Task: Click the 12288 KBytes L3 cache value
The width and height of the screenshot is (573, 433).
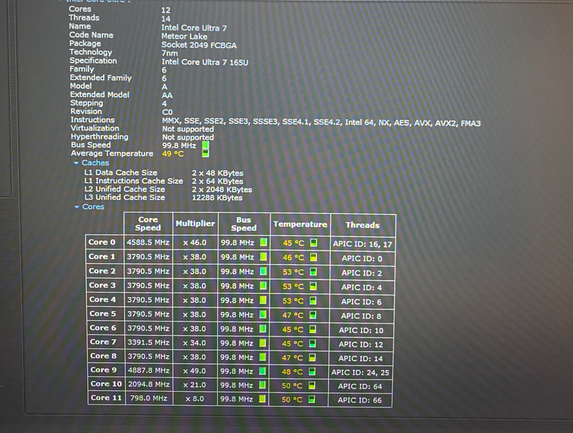Action: [x=217, y=198]
